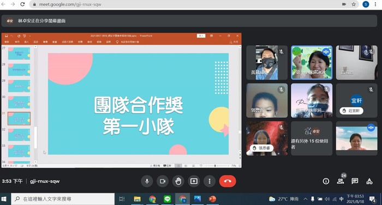Viewport: 382px width, 205px height.
Task: Click the meet.google.com address bar
Action: [185, 4]
